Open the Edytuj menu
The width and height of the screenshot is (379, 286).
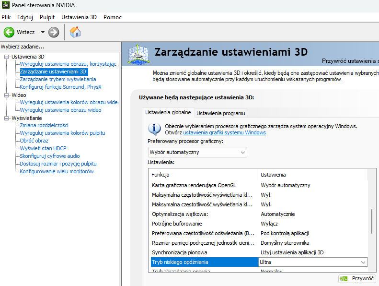(25, 17)
